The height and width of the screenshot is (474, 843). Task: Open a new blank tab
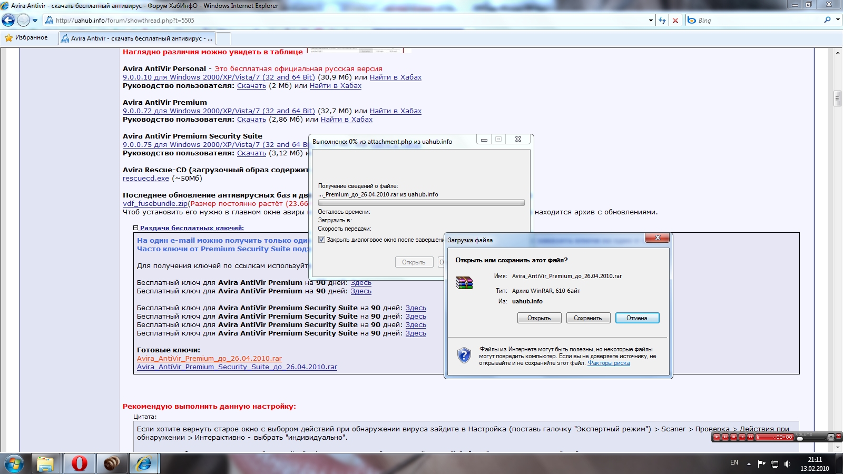[x=223, y=38]
